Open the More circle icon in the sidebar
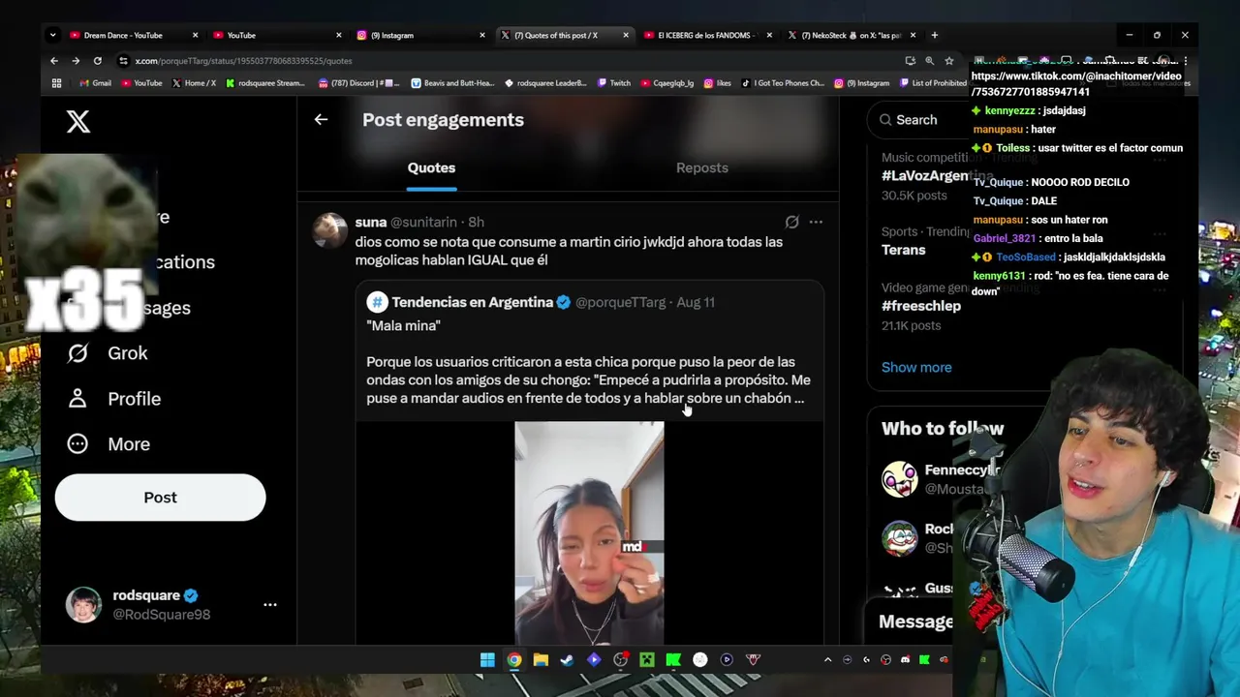 coord(77,444)
